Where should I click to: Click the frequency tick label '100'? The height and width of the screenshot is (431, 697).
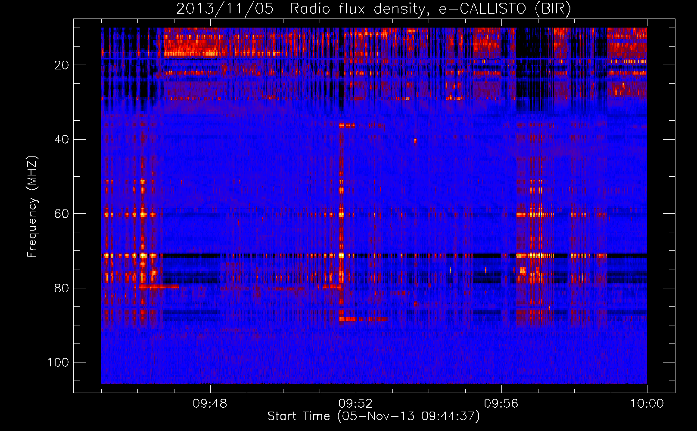(x=58, y=362)
